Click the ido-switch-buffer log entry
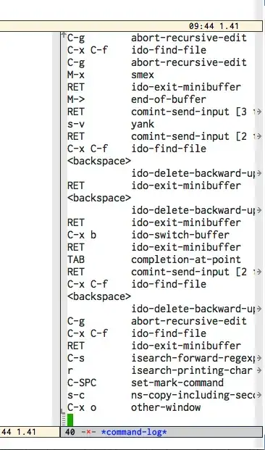265x450 pixels. [x=180, y=235]
